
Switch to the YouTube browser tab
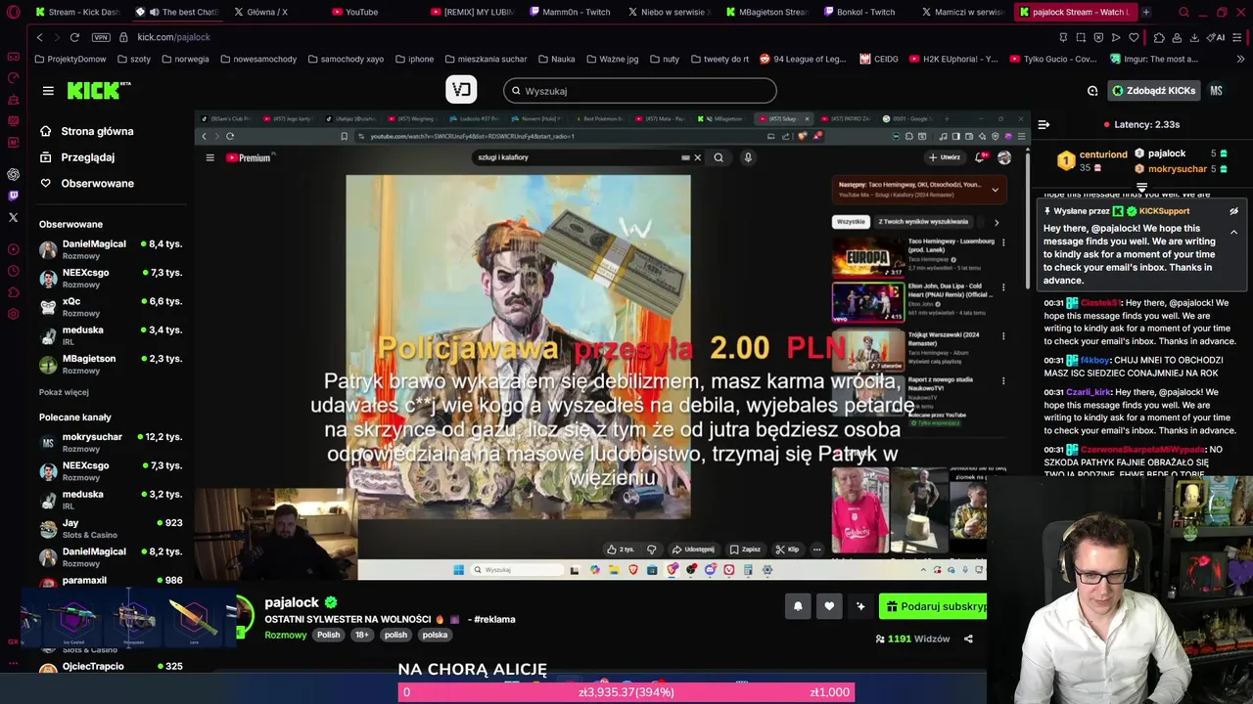(x=361, y=12)
